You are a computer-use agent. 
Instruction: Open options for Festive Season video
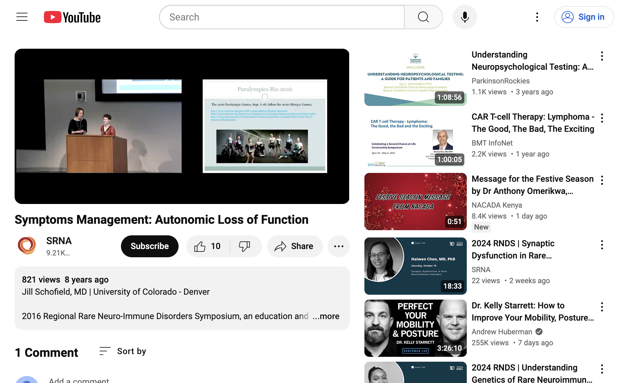click(x=602, y=180)
